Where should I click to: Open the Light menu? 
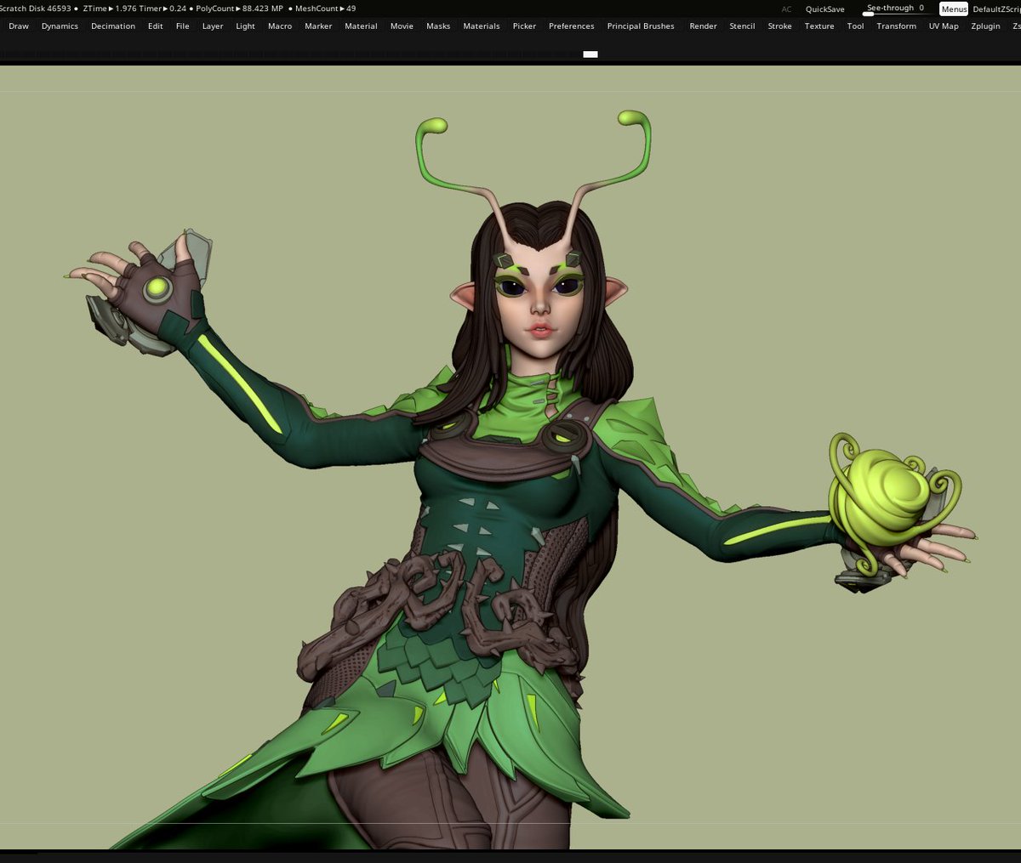click(x=246, y=26)
